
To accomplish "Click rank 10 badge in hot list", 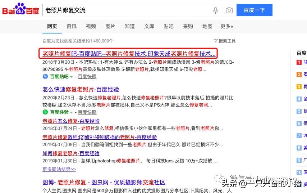I will tap(299, 172).
